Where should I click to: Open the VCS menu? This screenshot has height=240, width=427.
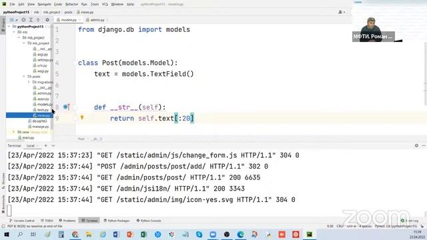[x=105, y=4]
